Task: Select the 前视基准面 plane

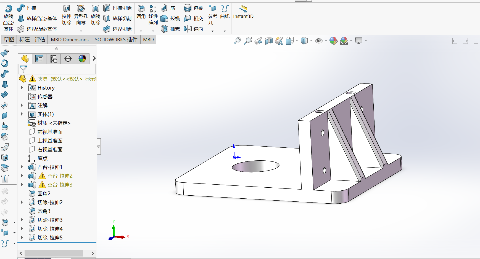Action: [46, 132]
